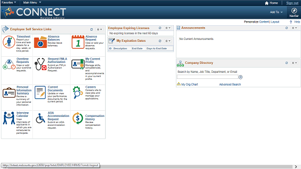The height and width of the screenshot is (169, 301).
Task: Click the Absence Balances folder icon
Action: pyautogui.click(x=40, y=42)
